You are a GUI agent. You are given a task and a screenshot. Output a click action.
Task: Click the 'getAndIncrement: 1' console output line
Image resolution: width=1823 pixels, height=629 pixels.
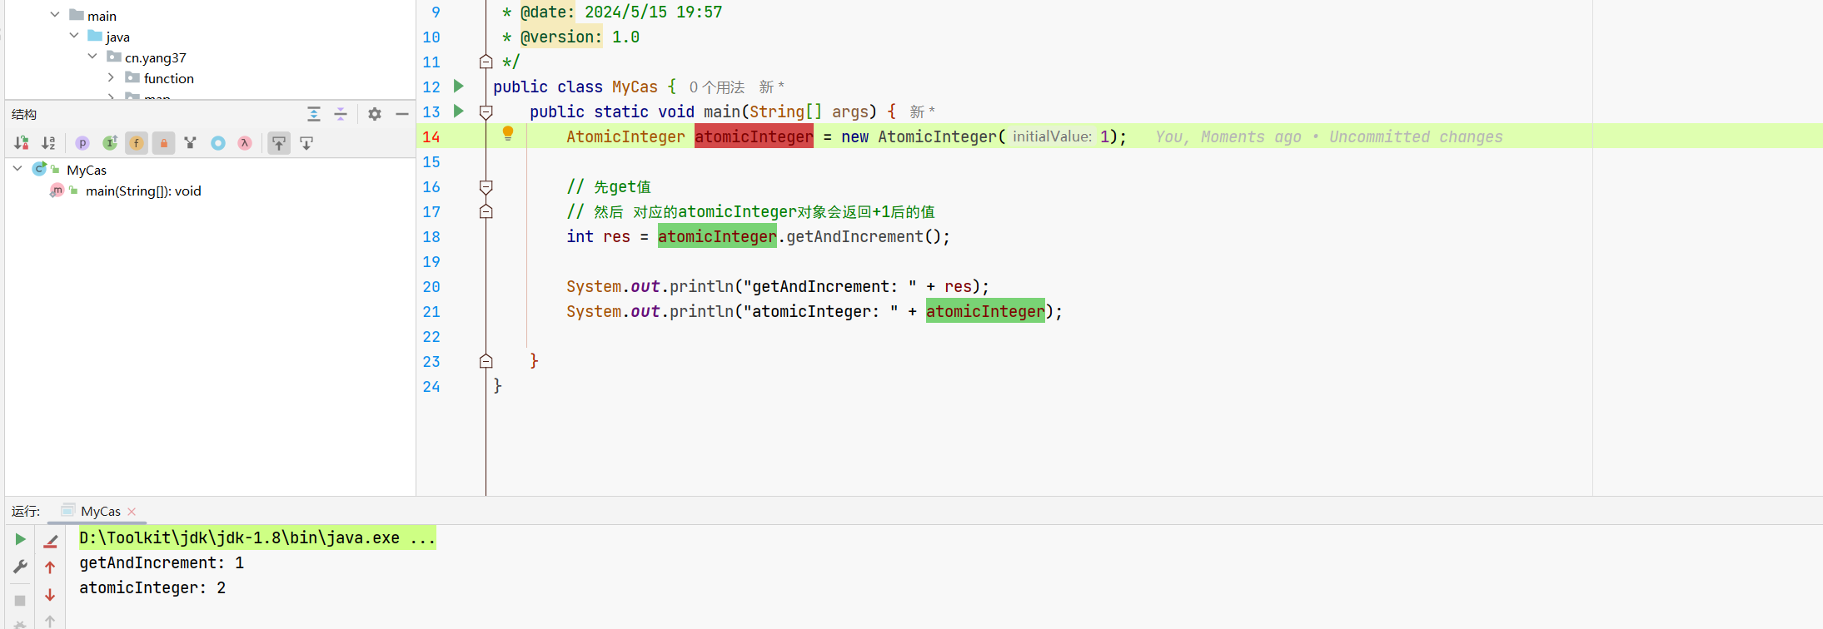[x=162, y=563]
